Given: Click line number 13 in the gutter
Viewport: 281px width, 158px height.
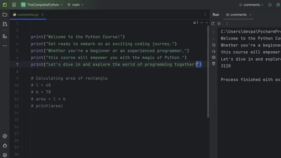Looking at the screenshot, I should coord(16,106).
